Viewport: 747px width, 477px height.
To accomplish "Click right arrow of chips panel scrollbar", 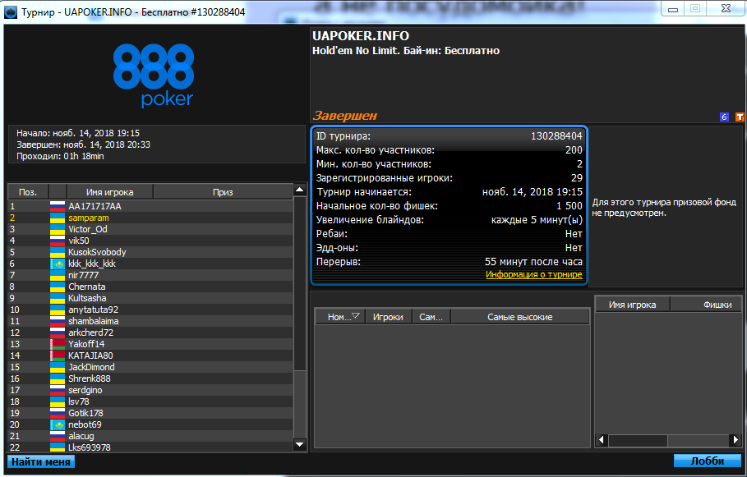I will tap(736, 440).
